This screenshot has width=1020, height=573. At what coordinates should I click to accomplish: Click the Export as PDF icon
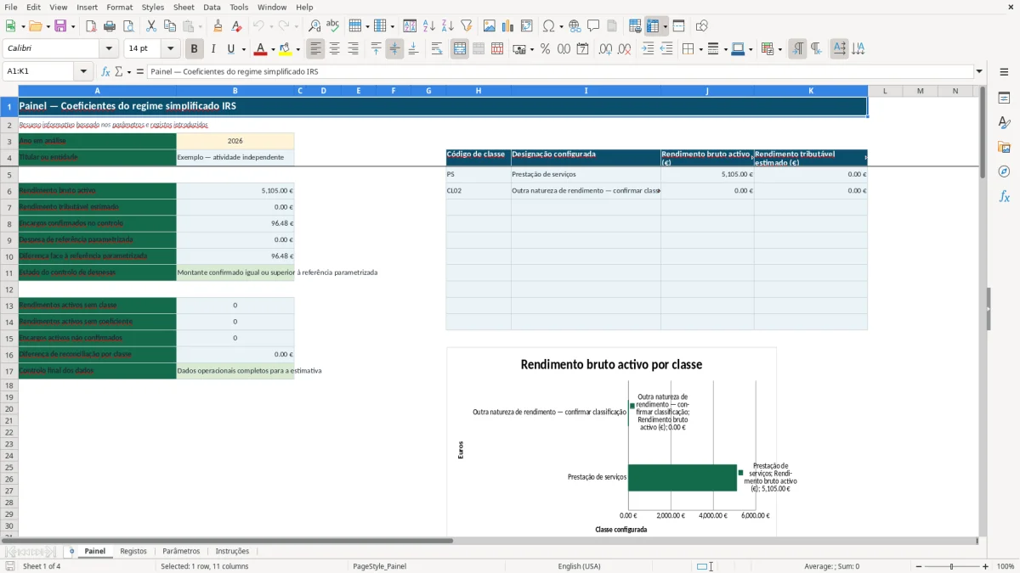pyautogui.click(x=91, y=26)
